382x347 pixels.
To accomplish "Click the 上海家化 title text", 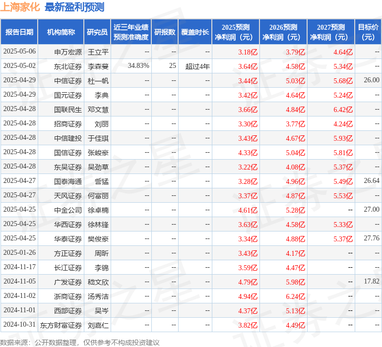I will pos(20,7).
